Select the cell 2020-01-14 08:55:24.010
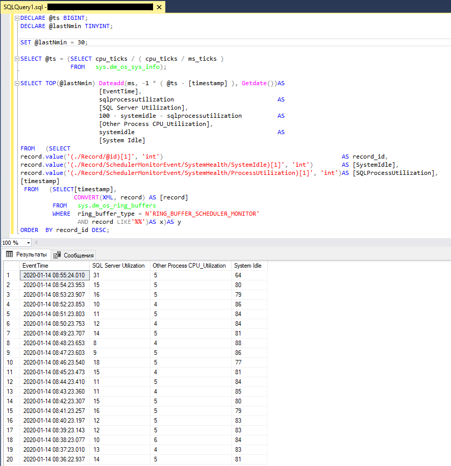This screenshot has height=466, width=451. 55,275
